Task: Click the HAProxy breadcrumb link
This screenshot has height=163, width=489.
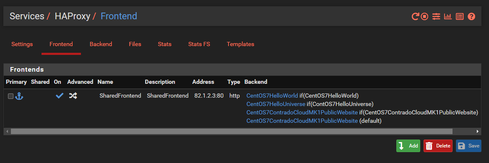Action: pos(73,16)
